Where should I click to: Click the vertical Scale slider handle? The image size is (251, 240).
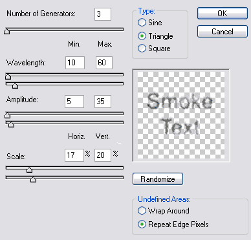[x=33, y=179]
